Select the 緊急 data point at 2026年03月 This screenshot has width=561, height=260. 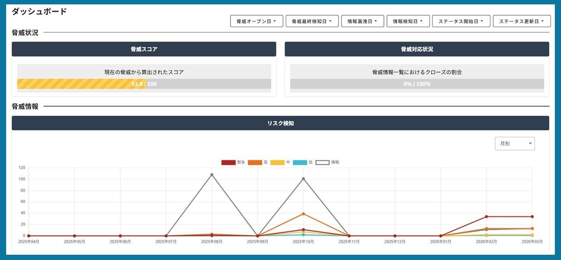point(532,217)
